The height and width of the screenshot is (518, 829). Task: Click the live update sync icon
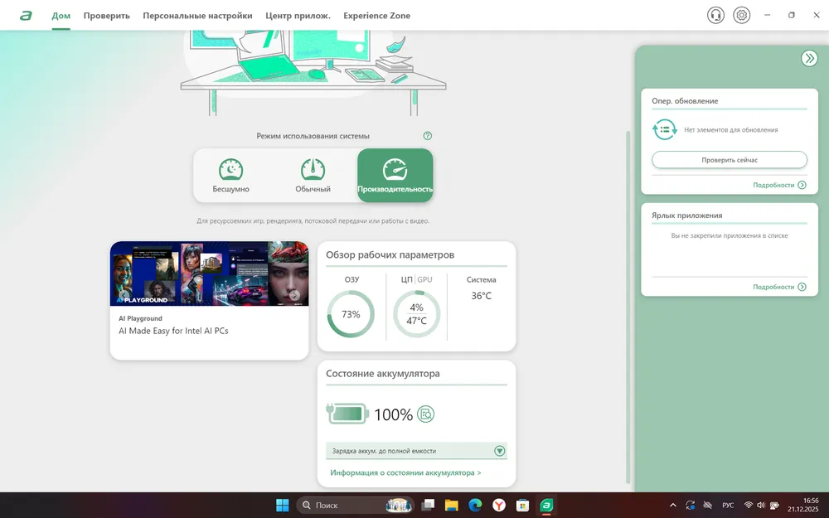(665, 130)
